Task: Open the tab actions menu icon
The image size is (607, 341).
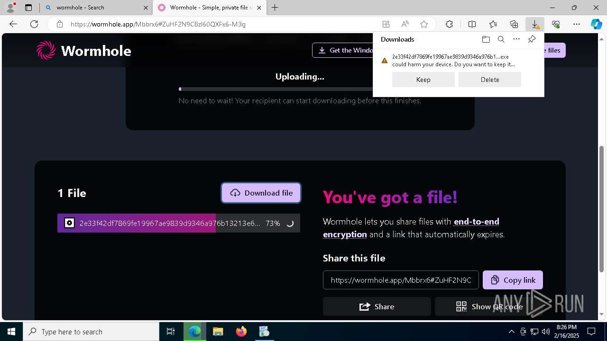Action: pyautogui.click(x=28, y=8)
